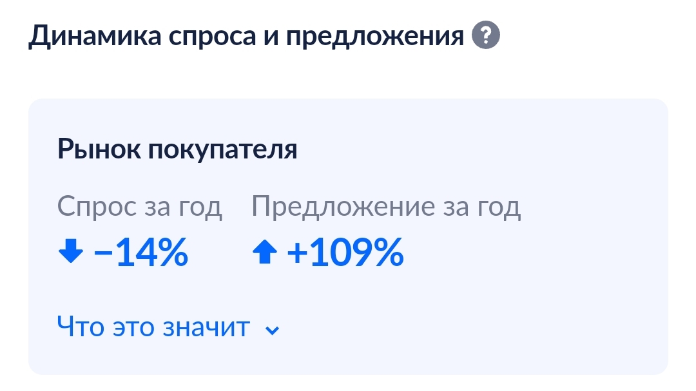Click the Спрос за год label

(x=139, y=207)
